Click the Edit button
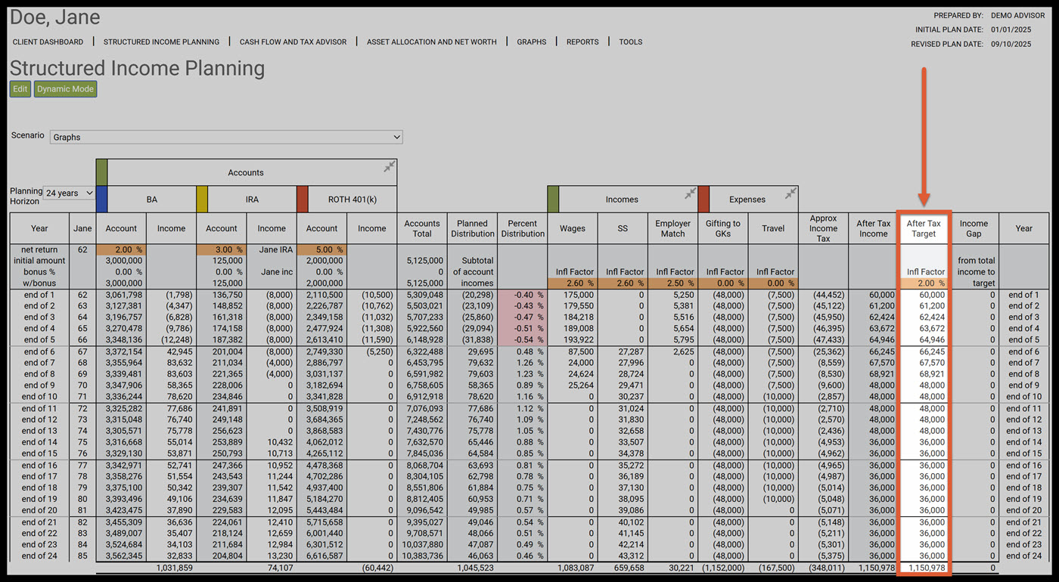 point(20,89)
